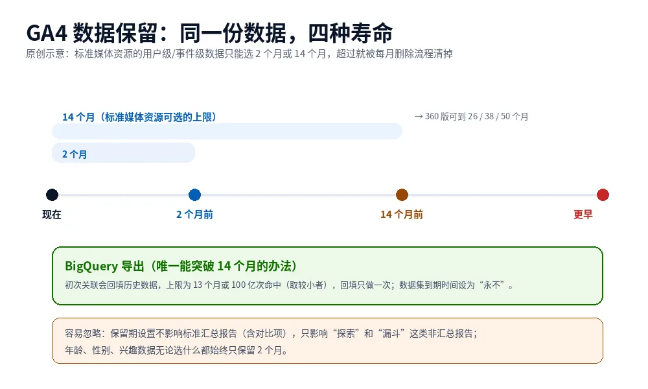Click the line starting '容易忽略：保留期设置'

pos(271,334)
